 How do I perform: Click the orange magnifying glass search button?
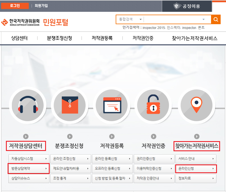216,19
